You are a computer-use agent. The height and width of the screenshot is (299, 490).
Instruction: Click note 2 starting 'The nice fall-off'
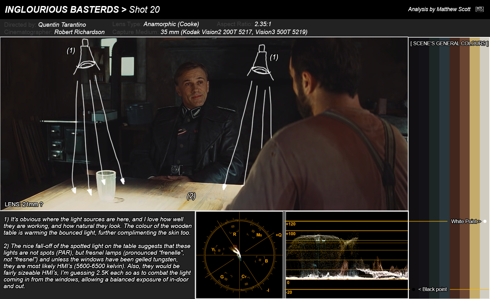pos(97,266)
